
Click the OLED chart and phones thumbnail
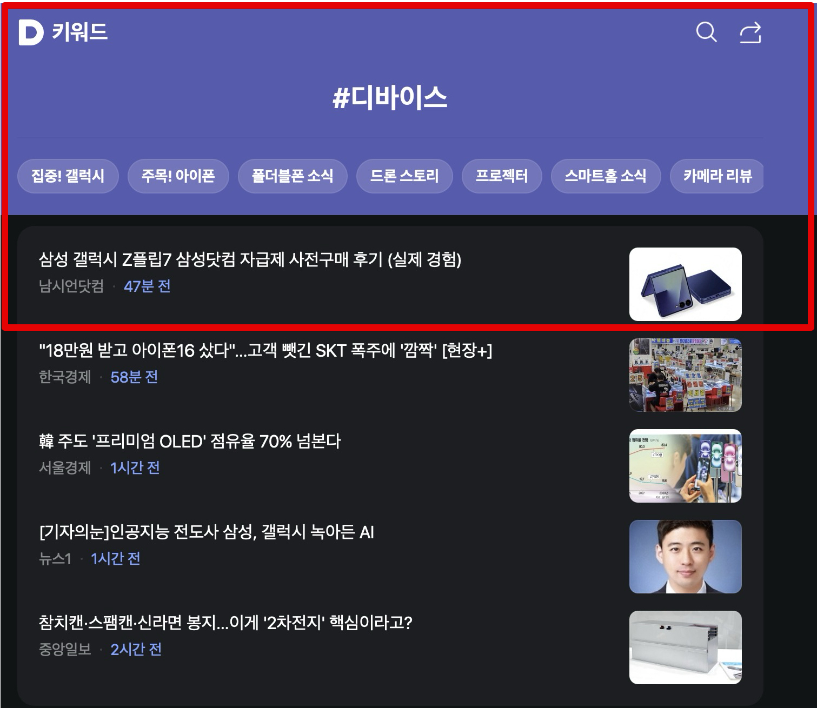point(686,466)
